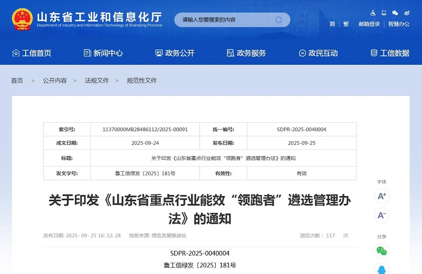This screenshot has width=422, height=274.
Task: Click the WeChat icon in header
Action: 396,13
